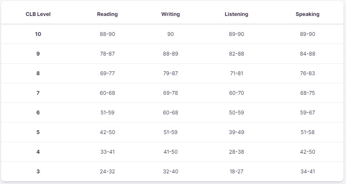Viewport: 346px width, 184px height.
Task: Select CLB level 10 row label
Action: (38, 34)
